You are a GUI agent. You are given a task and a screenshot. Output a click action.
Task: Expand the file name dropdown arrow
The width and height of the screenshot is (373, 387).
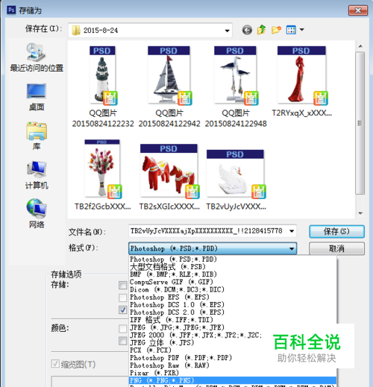292,231
